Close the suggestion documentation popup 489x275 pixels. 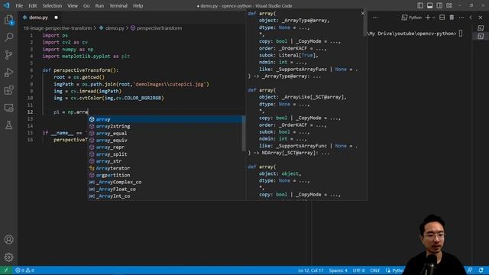point(362,13)
